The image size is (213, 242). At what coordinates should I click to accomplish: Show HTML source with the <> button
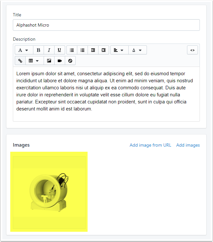[x=192, y=50]
